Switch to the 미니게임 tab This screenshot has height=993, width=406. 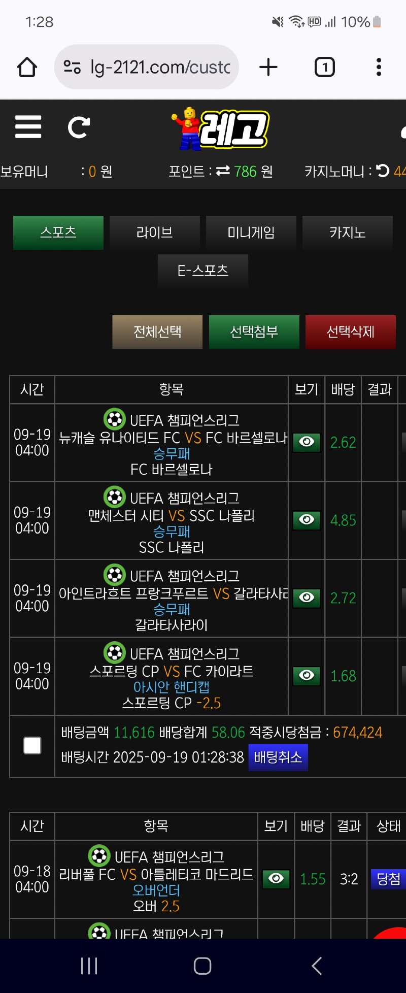[251, 233]
